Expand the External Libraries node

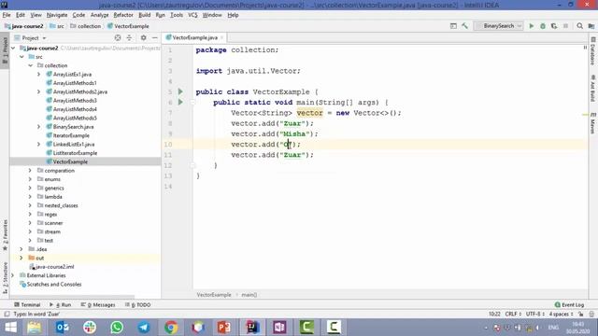tap(12, 275)
